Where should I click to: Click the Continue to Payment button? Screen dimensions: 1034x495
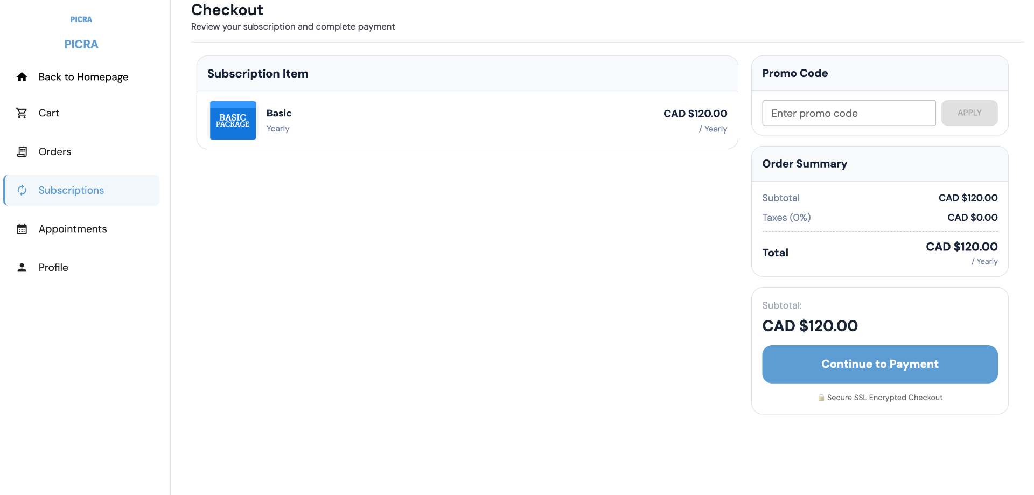pyautogui.click(x=879, y=364)
